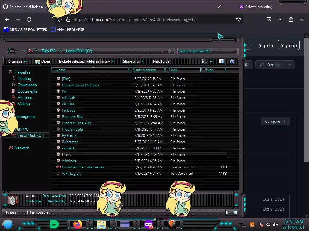The image size is (309, 231).
Task: Open Downloads in the navigation pane
Action: (27, 85)
